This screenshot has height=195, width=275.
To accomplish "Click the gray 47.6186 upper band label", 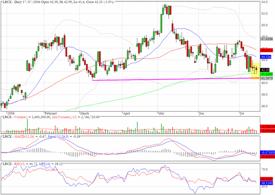I will click(x=267, y=39).
